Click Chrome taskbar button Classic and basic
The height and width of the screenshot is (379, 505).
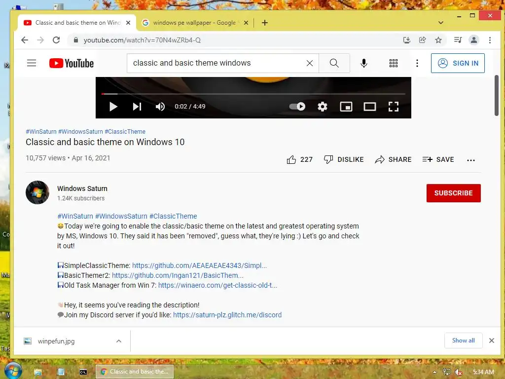tap(135, 372)
